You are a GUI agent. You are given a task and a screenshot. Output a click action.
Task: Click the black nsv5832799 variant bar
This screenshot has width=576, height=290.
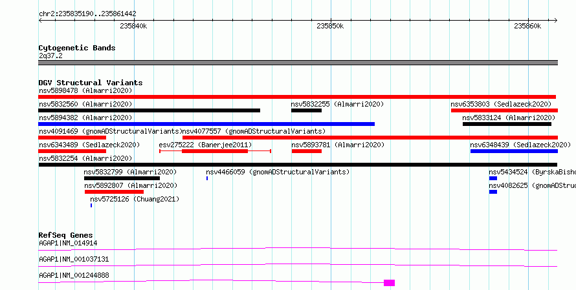coord(122,178)
